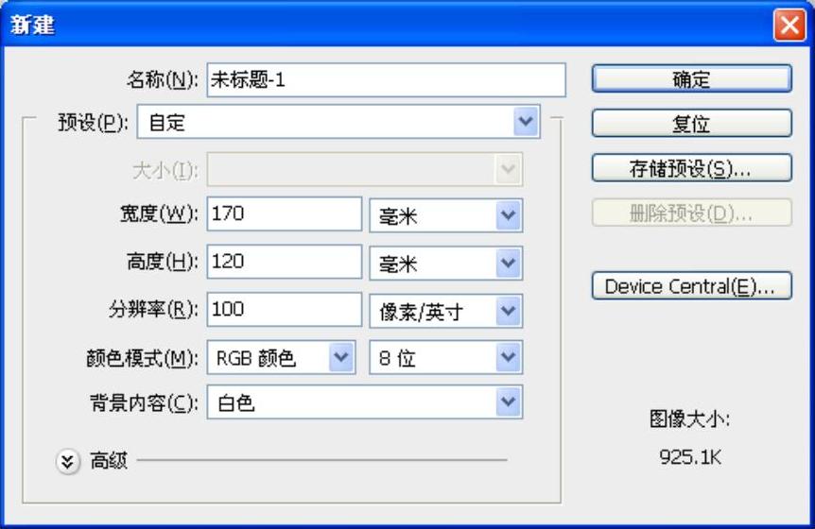Close the 新建 dialog with red X
815x529 pixels.
click(788, 26)
